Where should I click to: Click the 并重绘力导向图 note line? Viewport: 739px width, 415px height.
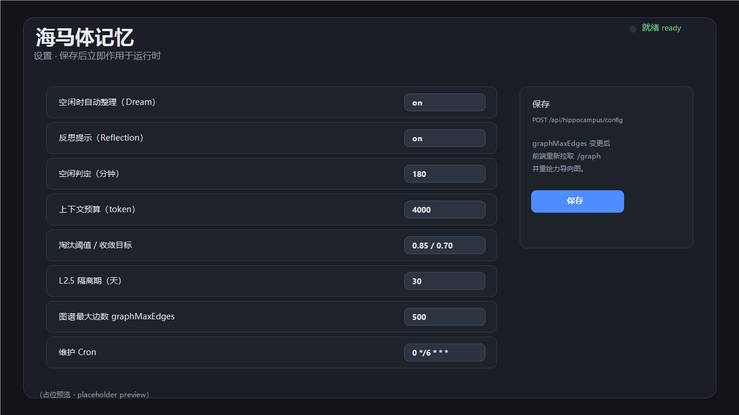click(x=558, y=169)
